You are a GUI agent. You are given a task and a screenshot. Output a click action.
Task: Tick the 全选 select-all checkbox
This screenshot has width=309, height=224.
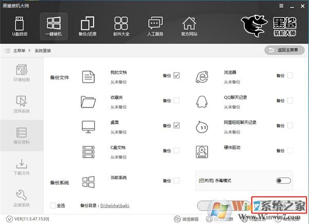pyautogui.click(x=53, y=206)
